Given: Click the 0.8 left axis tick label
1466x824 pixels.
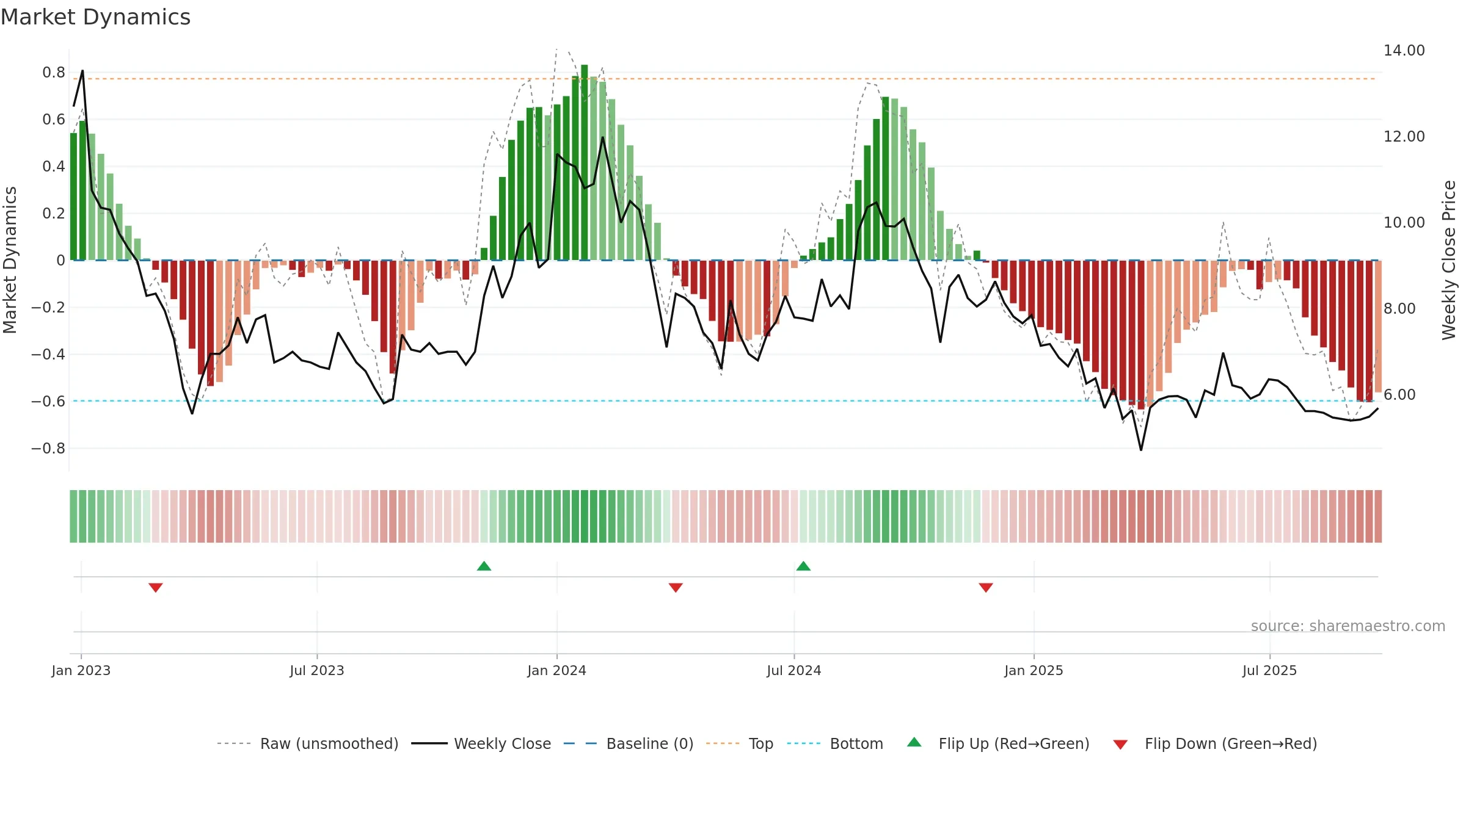Looking at the screenshot, I should click(54, 73).
